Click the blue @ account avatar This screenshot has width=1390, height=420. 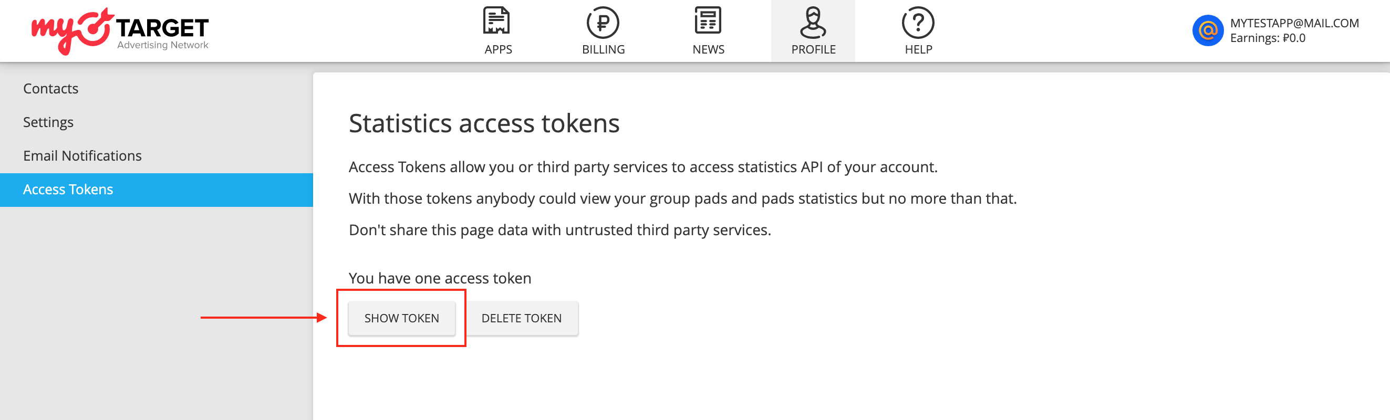point(1208,31)
